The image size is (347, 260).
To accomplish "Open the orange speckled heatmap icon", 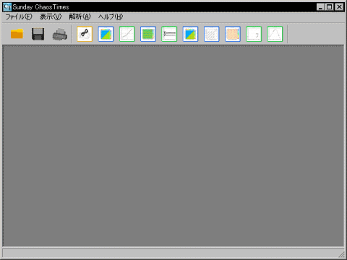I will coord(233,34).
